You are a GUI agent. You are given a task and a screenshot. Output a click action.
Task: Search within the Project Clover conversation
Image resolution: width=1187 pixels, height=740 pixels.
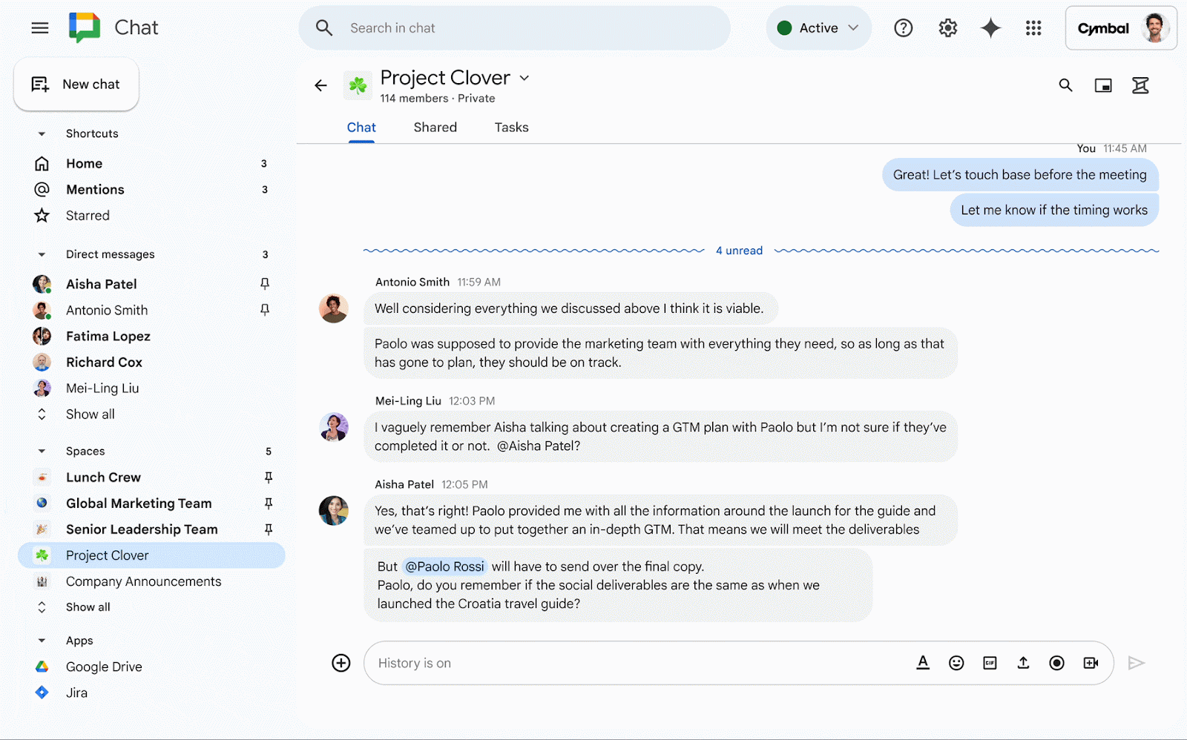[x=1065, y=85]
